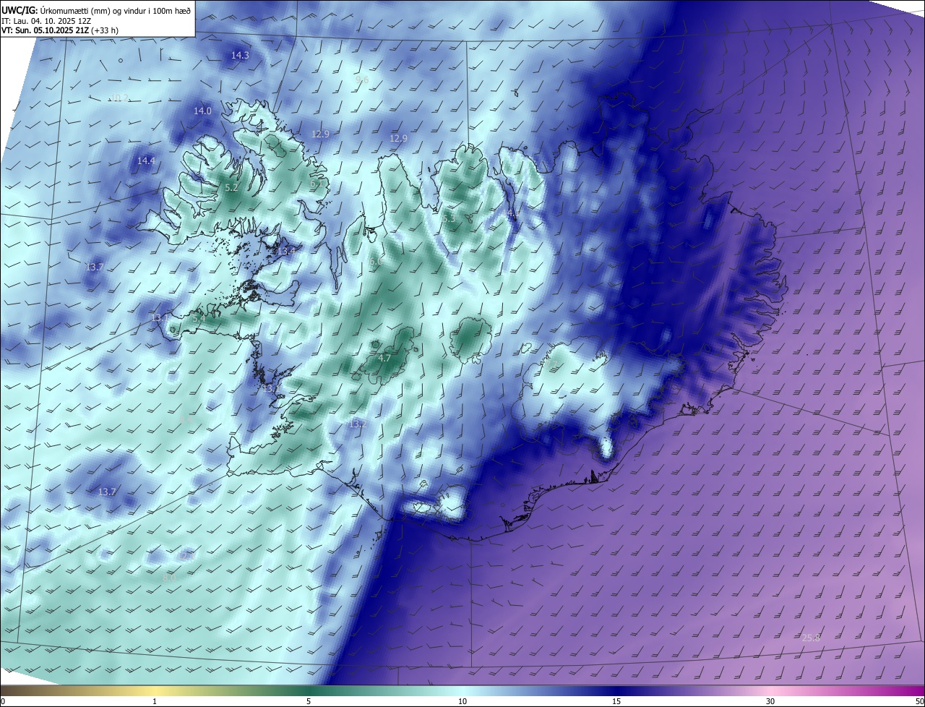Viewport: 925px width, 707px height.
Task: Click the color scale tick label 50
Action: coord(919,701)
